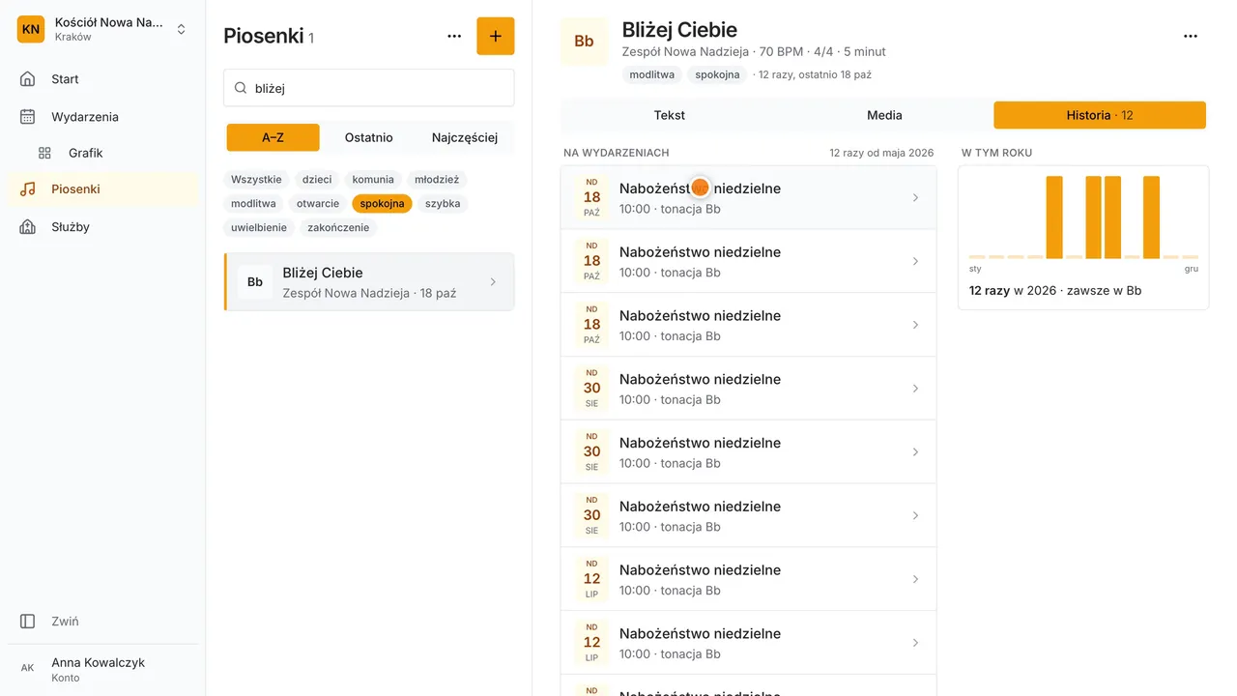Toggle the uwielbienie tag filter
Screen dimensions: 1237x696
click(259, 228)
